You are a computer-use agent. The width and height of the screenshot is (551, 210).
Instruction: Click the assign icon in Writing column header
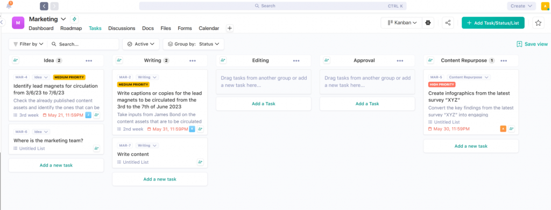119,60
